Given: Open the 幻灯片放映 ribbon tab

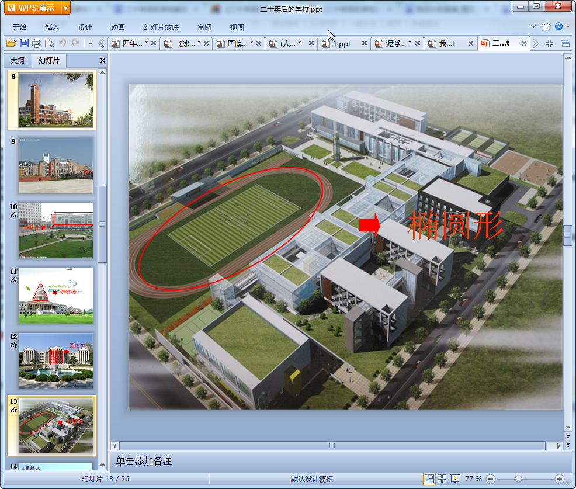Looking at the screenshot, I should [x=161, y=27].
